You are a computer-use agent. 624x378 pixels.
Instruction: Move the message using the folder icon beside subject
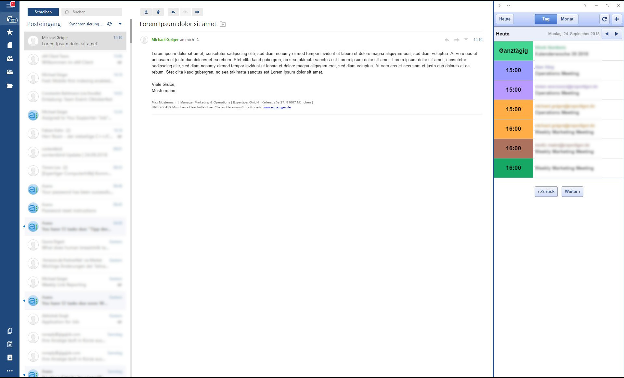click(x=223, y=24)
